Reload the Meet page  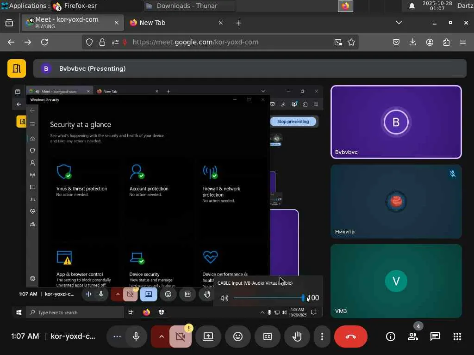pos(44,42)
